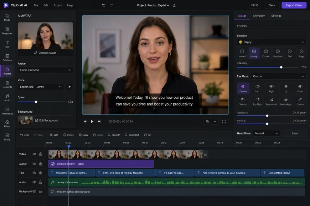This screenshot has height=206, width=310.
Task: Set eye gaze to Left
Action: (257, 88)
